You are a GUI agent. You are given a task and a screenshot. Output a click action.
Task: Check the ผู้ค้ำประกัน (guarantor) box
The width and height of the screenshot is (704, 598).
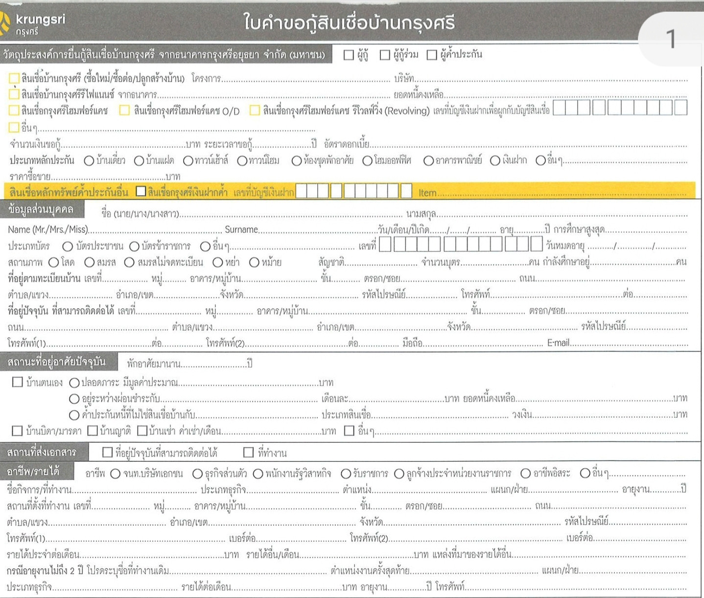(431, 55)
